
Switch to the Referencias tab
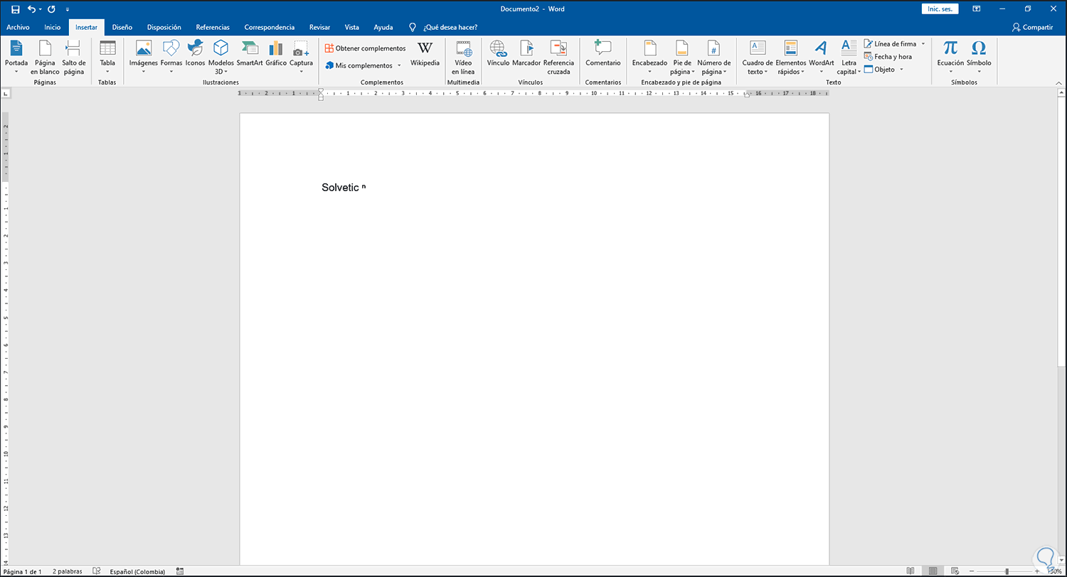tap(213, 27)
